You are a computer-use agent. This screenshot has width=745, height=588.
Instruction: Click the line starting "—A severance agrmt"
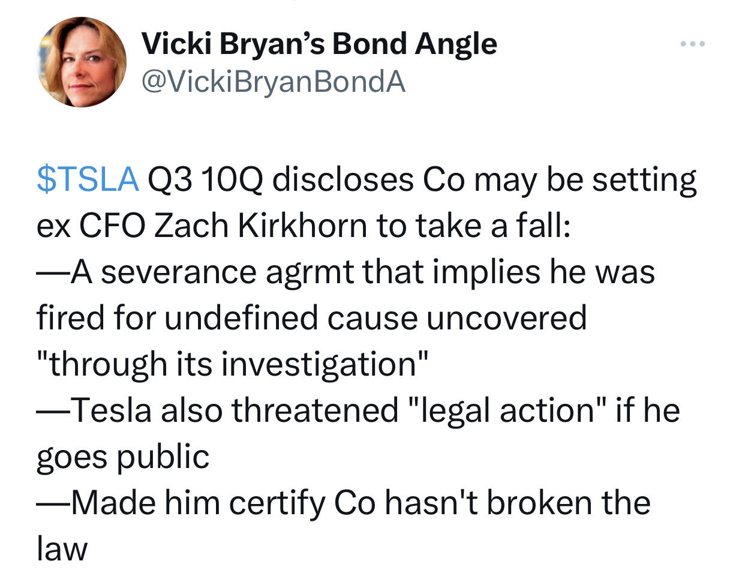tap(346, 272)
